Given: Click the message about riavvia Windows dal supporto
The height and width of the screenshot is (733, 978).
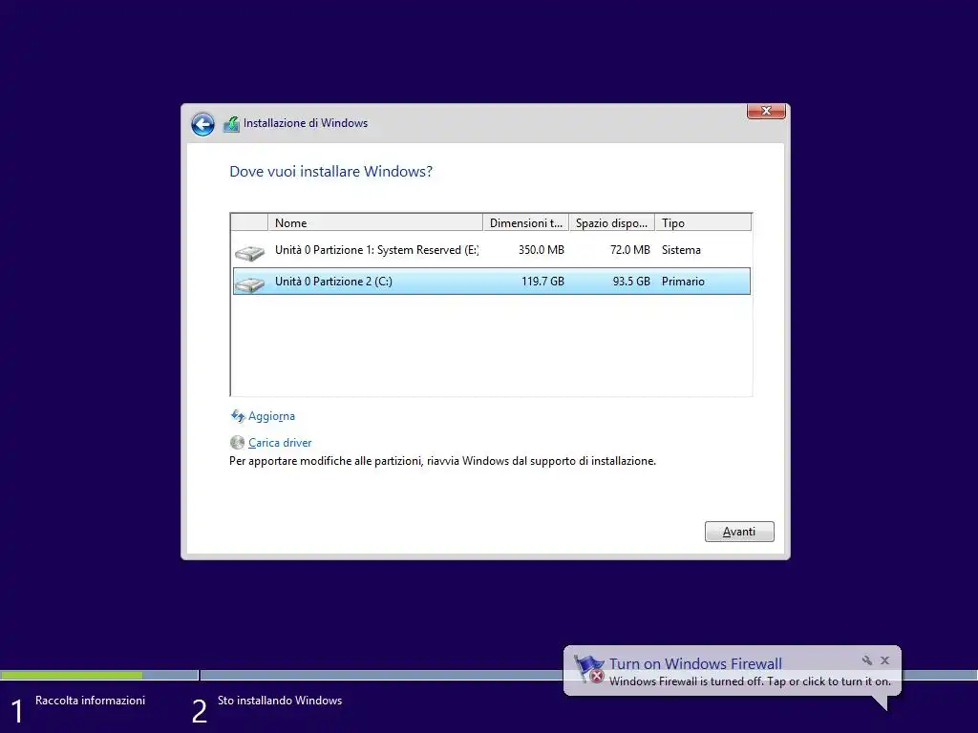Looking at the screenshot, I should (442, 461).
